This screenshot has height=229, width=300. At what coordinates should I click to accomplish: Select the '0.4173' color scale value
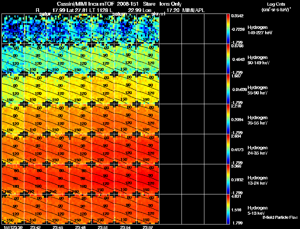tap(237, 150)
